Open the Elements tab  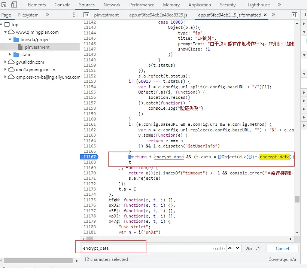37,5
